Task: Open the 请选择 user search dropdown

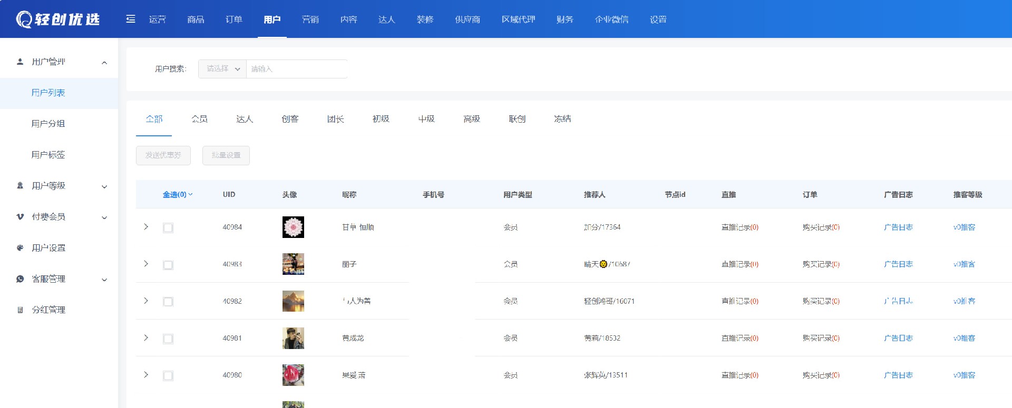Action: [222, 69]
